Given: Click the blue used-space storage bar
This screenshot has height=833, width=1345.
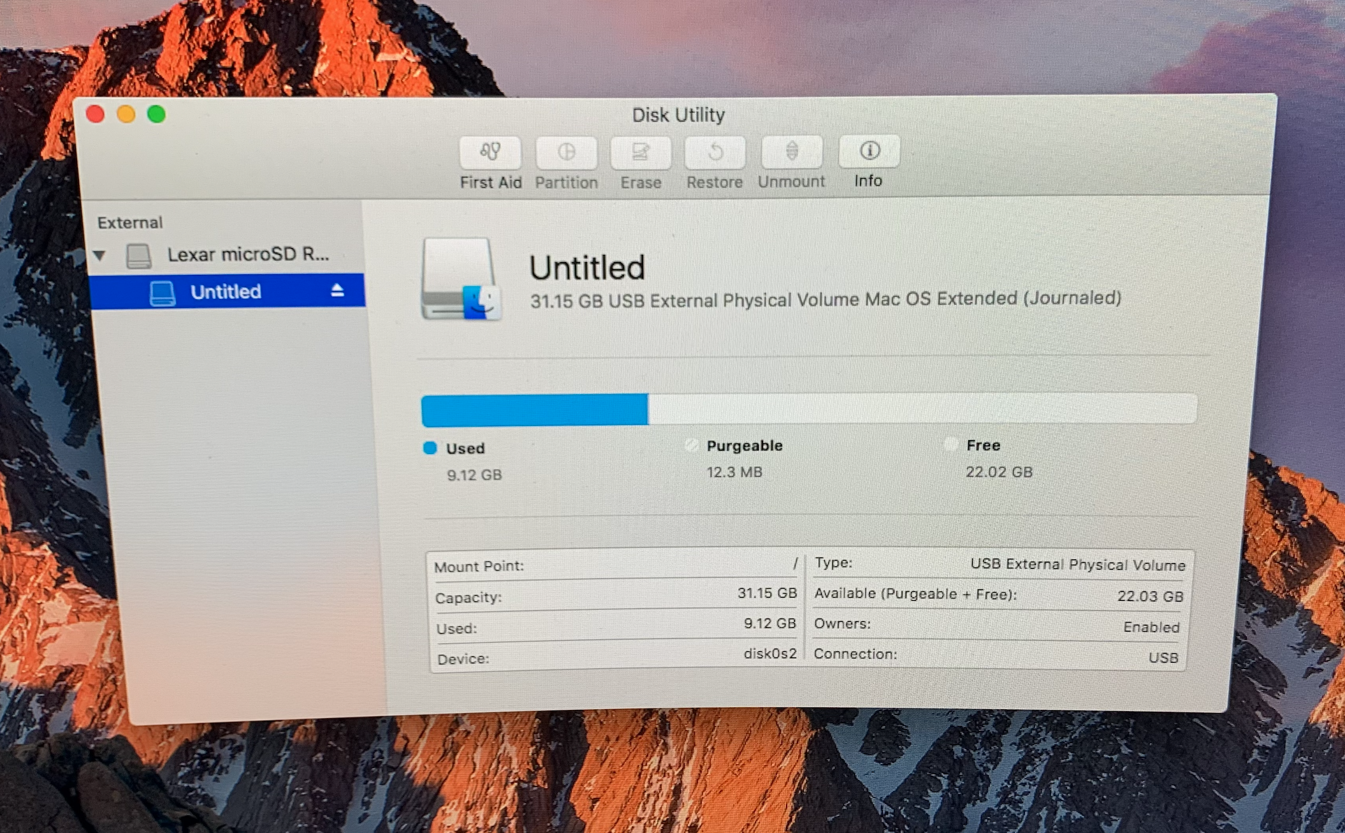Looking at the screenshot, I should tap(534, 409).
